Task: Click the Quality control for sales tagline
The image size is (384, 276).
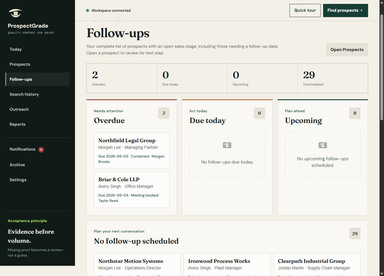Action: 31,33
